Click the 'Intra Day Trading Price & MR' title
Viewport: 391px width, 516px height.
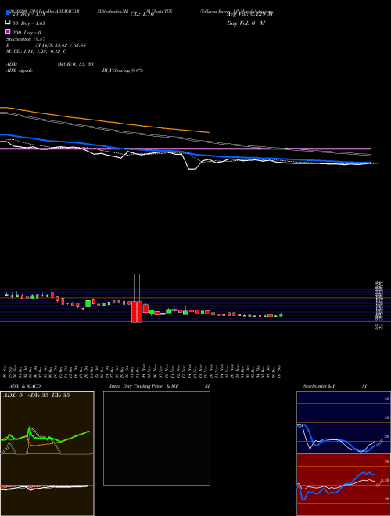[144, 386]
